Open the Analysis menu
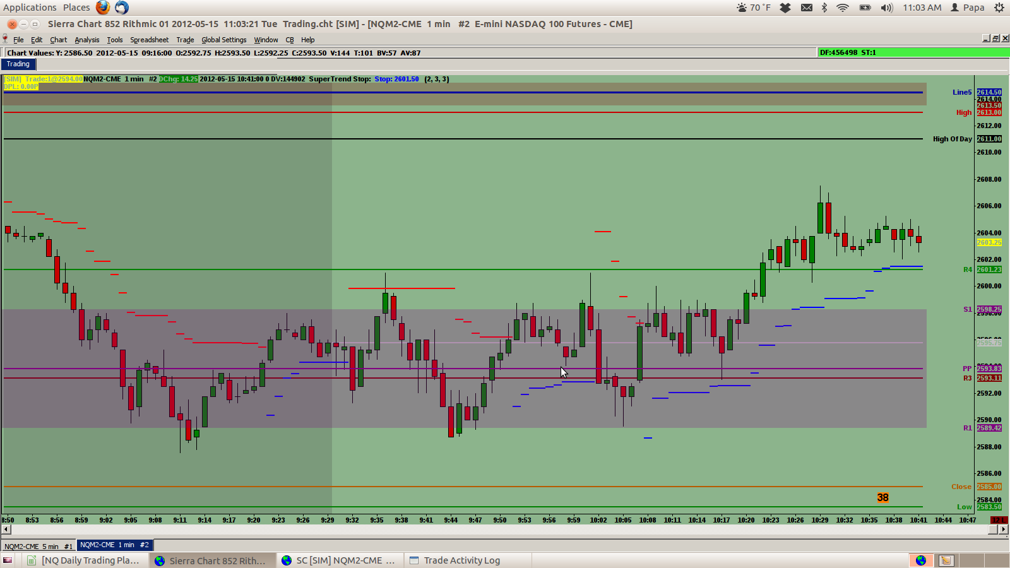 point(87,40)
